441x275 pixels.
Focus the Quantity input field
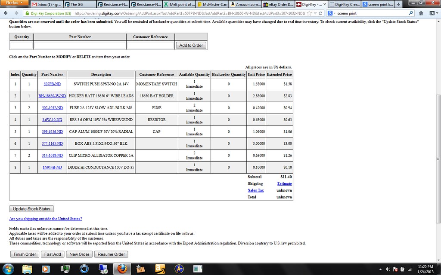[x=22, y=45]
